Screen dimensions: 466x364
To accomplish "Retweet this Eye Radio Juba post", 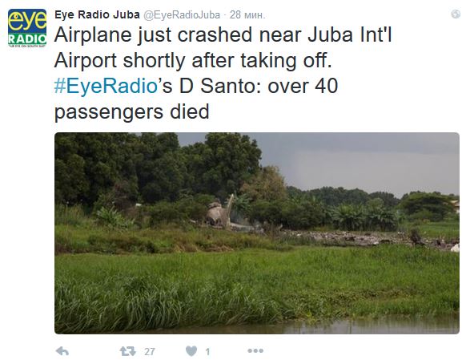I will [128, 351].
